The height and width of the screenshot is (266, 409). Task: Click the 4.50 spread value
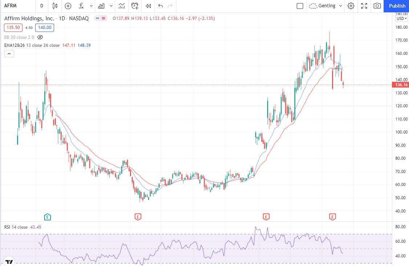coord(29,28)
